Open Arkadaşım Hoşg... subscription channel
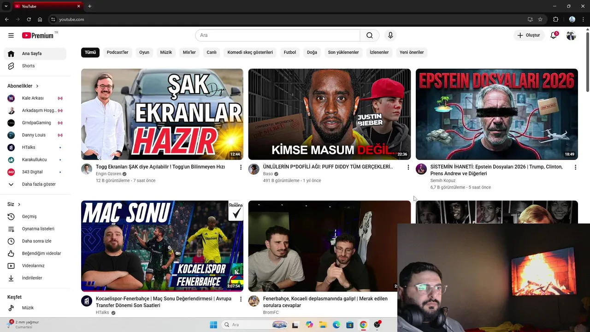This screenshot has width=590, height=332. pyautogui.click(x=35, y=111)
